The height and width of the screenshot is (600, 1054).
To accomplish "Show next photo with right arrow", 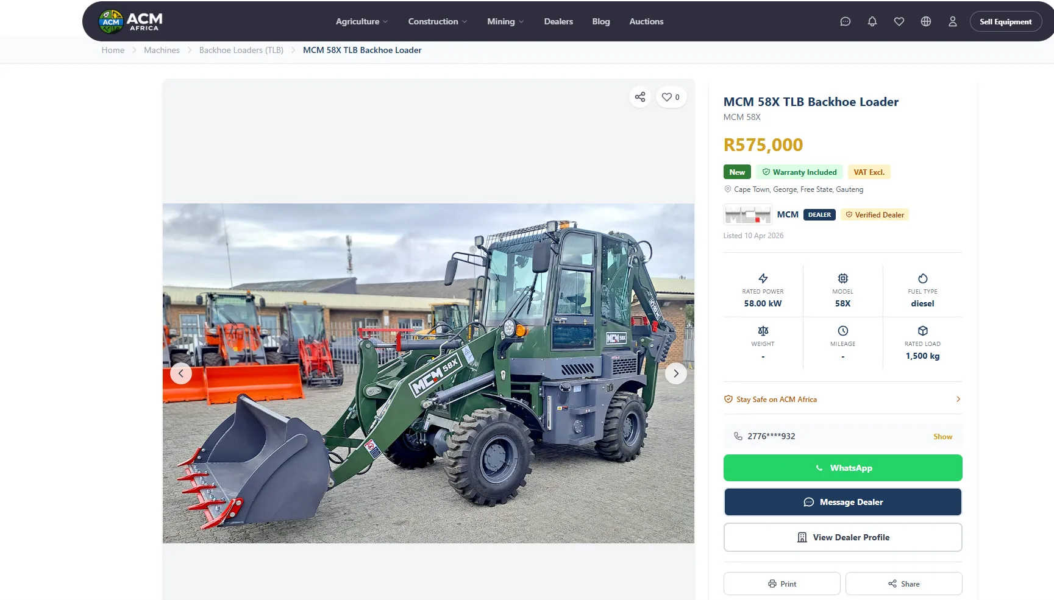I will pyautogui.click(x=675, y=373).
